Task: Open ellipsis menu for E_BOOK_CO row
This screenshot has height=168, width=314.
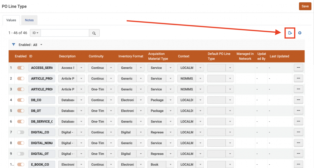Action: click(x=298, y=164)
